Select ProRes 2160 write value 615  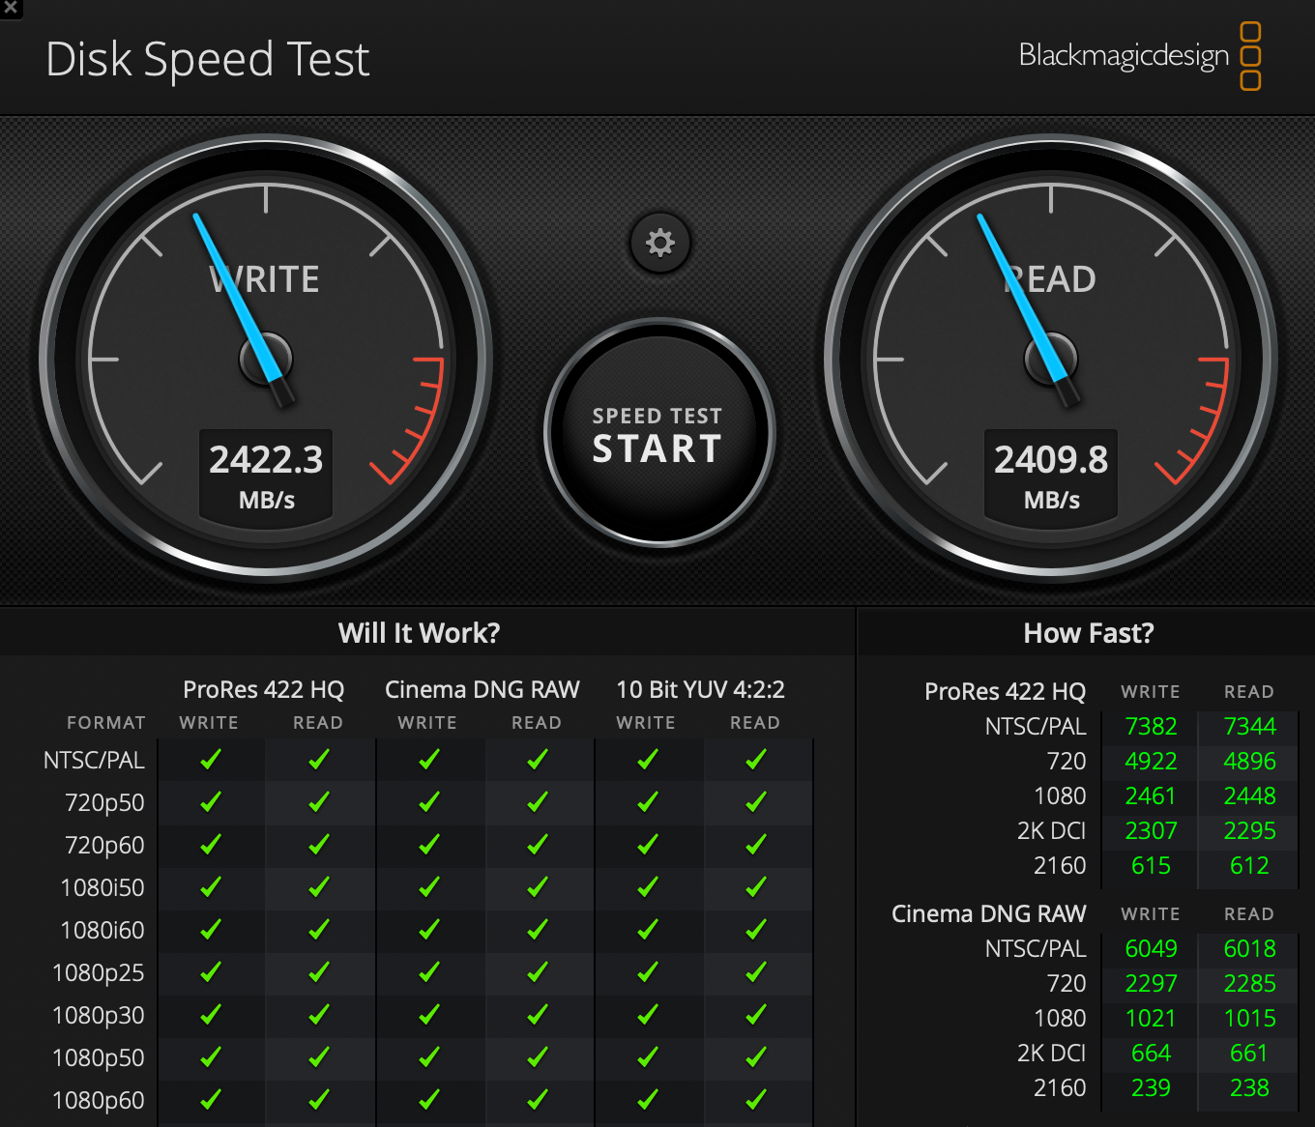1151,865
